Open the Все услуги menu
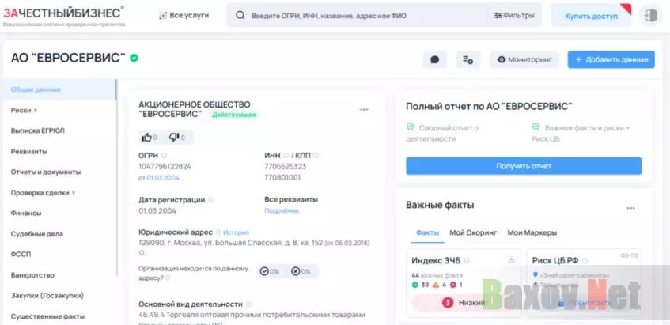 coord(184,15)
